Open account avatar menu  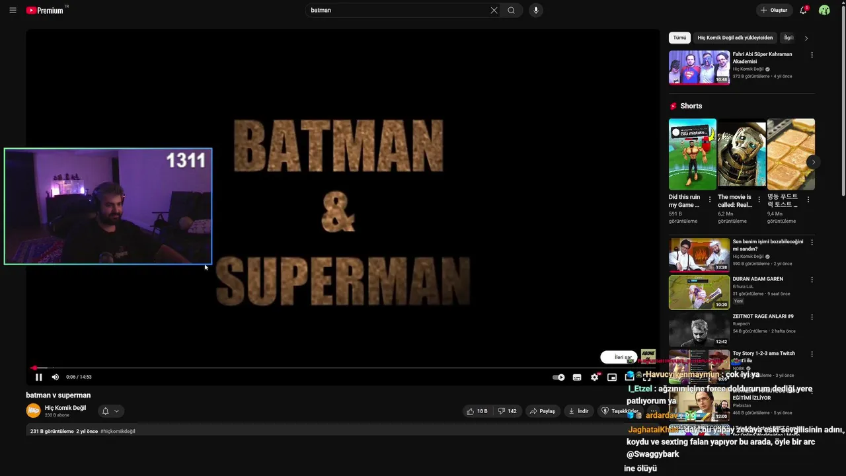click(824, 10)
